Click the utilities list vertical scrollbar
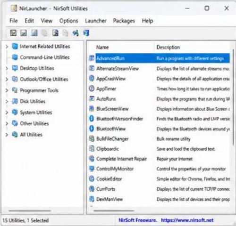236x226 pixels. [233, 97]
